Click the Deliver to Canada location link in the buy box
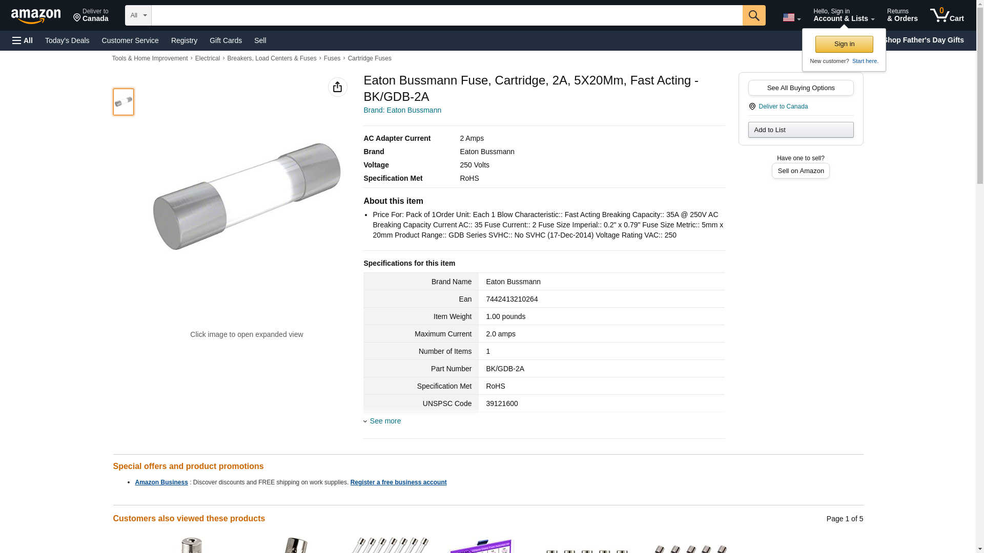Image resolution: width=984 pixels, height=553 pixels. point(783,107)
